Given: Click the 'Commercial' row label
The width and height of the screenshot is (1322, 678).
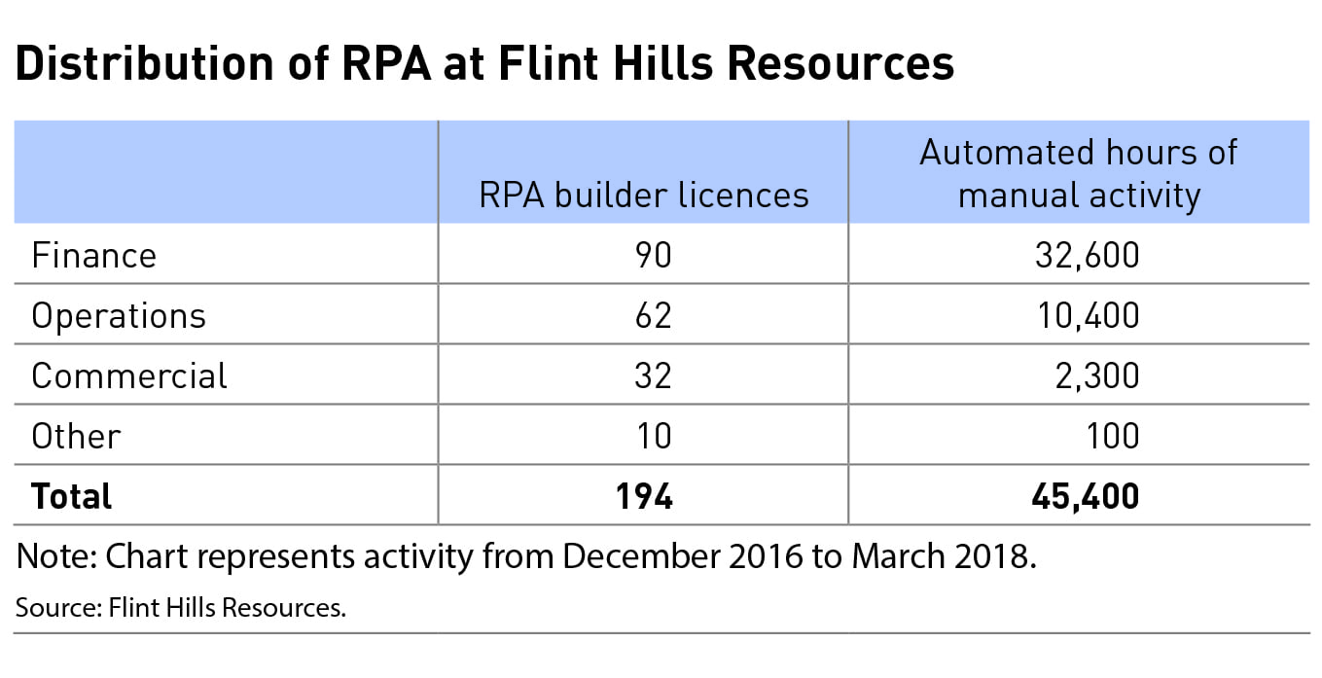Looking at the screenshot, I should (129, 375).
